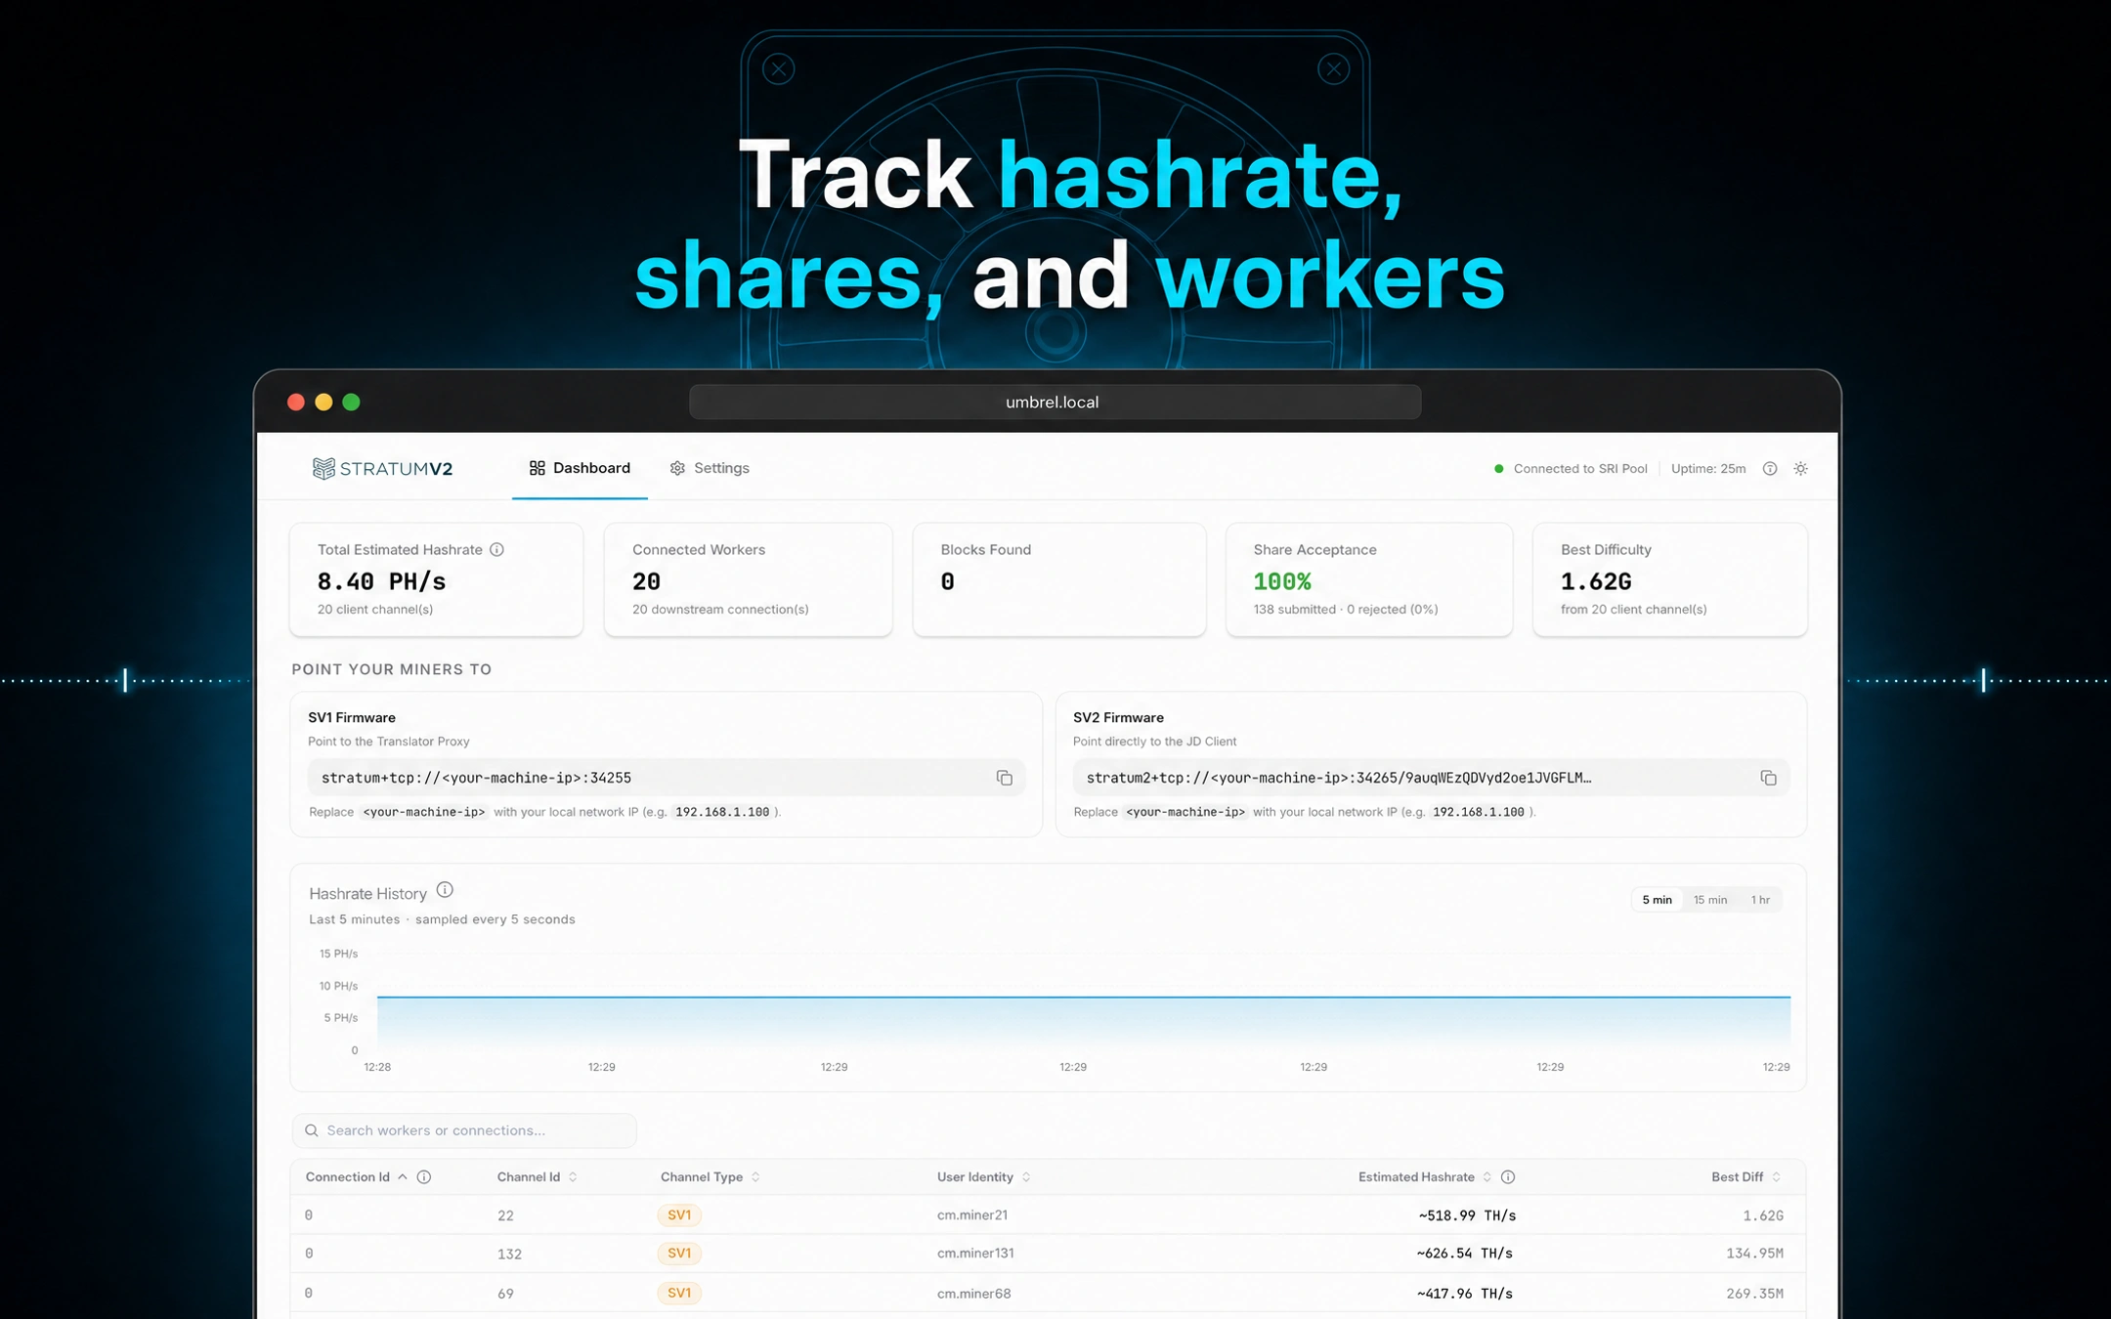Click the 100% Share Acceptance value
2111x1319 pixels.
[x=1282, y=582]
